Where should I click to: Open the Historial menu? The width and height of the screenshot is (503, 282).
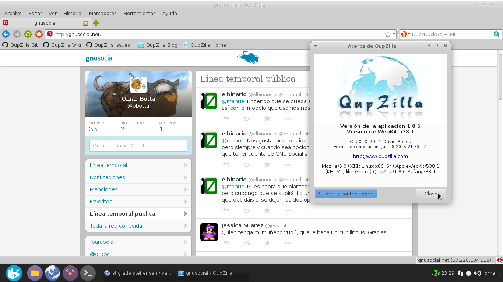click(73, 13)
